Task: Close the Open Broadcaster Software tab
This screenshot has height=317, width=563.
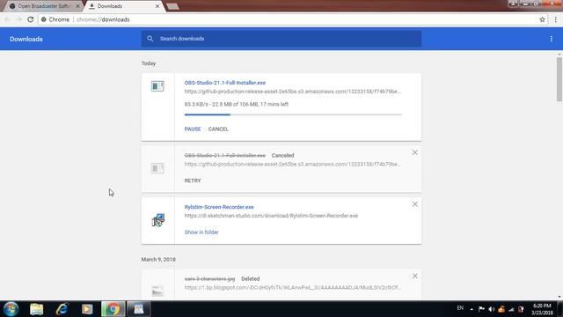Action: pos(77,6)
